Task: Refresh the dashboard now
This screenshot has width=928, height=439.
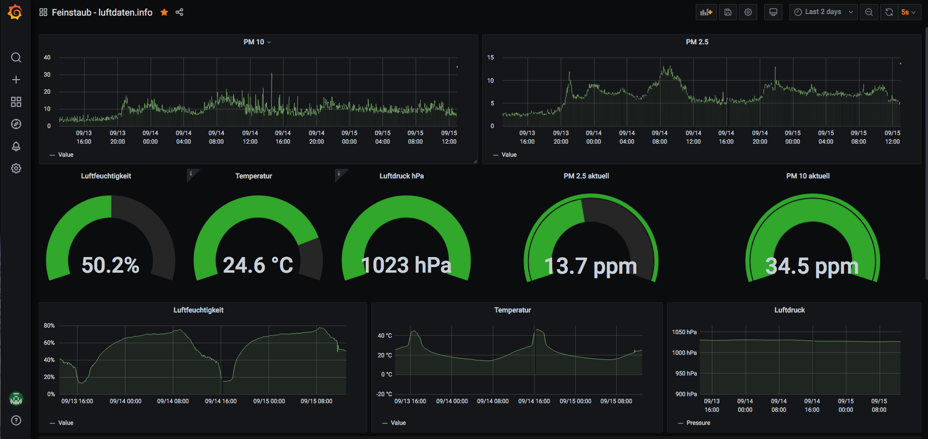Action: click(889, 12)
